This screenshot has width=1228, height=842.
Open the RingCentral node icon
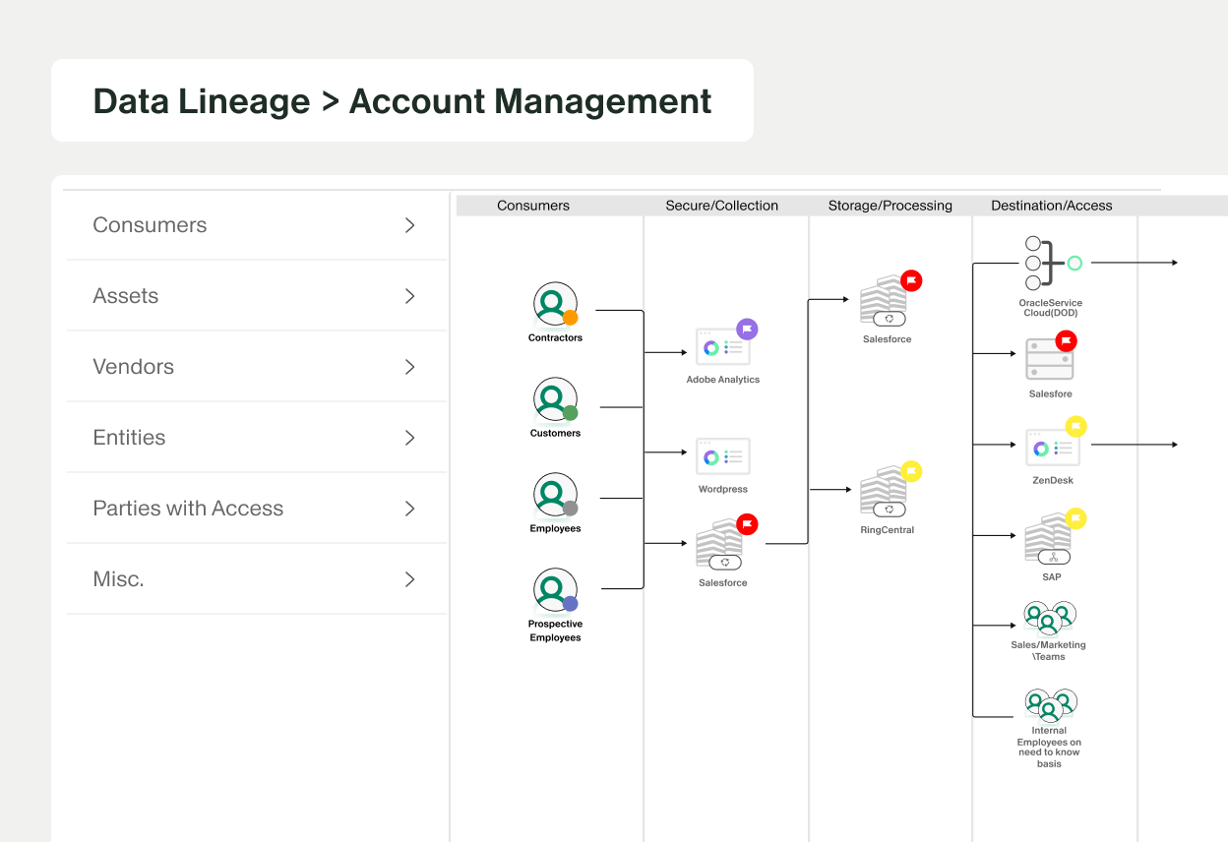885,492
